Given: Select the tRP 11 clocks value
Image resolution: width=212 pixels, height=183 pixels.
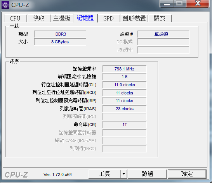Looking at the screenshot, I should tap(125, 101).
